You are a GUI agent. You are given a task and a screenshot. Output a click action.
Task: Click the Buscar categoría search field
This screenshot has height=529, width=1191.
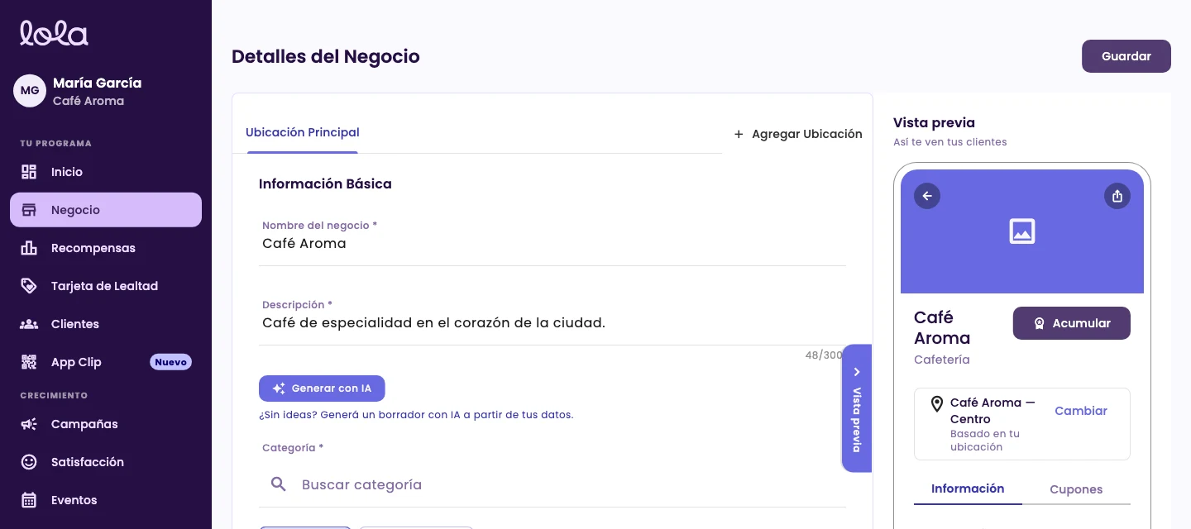click(x=552, y=484)
